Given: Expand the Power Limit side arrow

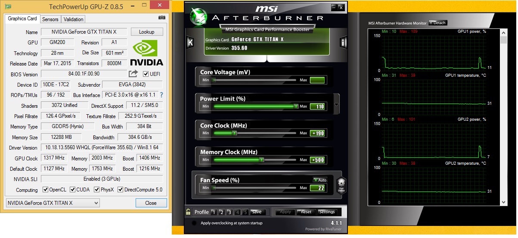Looking at the screenshot, I should 336,105.
